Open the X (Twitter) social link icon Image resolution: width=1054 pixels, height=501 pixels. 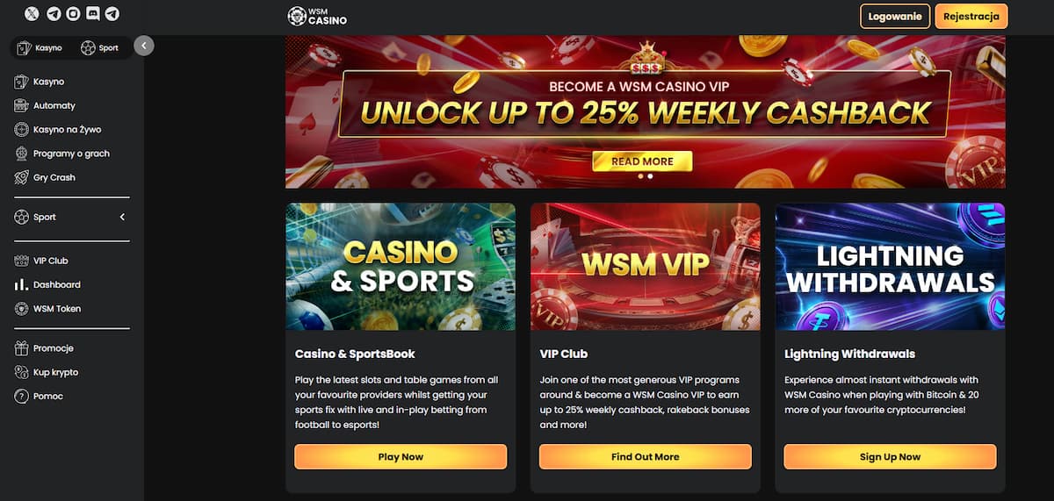[32, 14]
